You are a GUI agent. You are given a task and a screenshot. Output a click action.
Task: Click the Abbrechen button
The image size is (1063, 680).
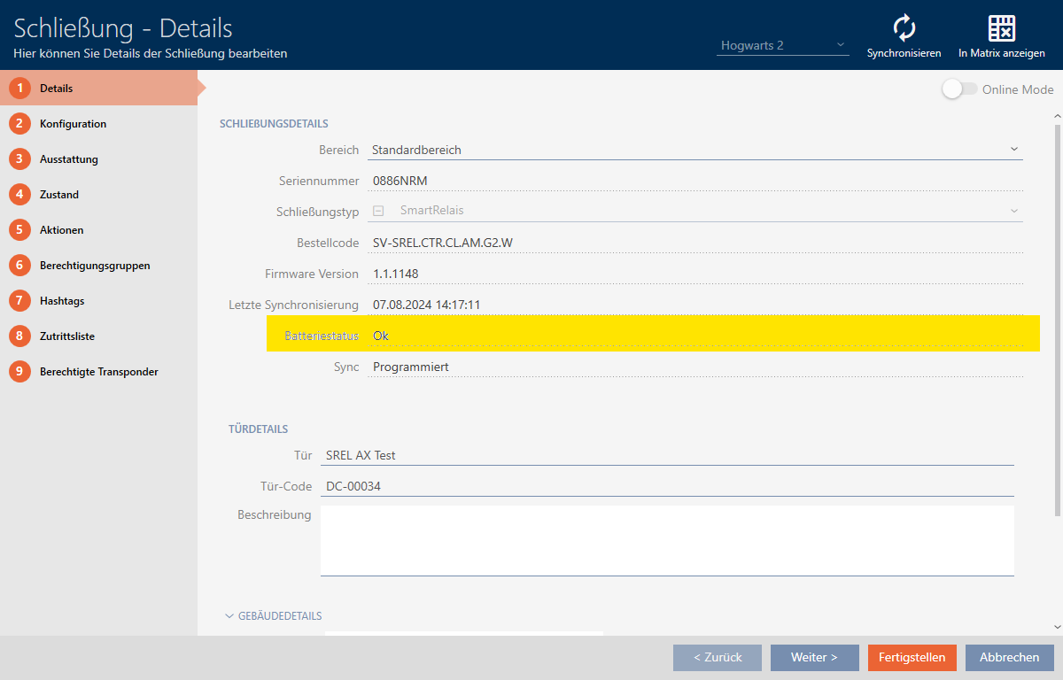(1009, 658)
